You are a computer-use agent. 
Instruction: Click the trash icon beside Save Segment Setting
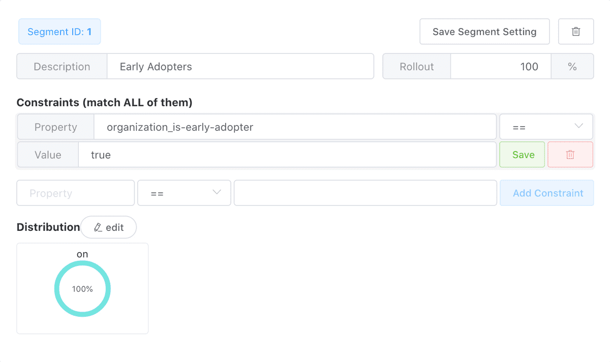coord(576,32)
